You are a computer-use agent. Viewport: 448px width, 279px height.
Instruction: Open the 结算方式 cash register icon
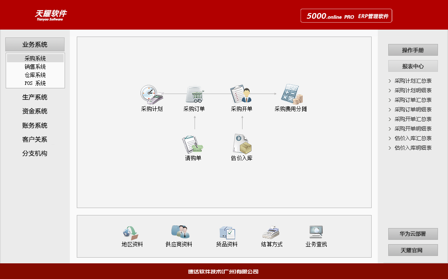270,232
